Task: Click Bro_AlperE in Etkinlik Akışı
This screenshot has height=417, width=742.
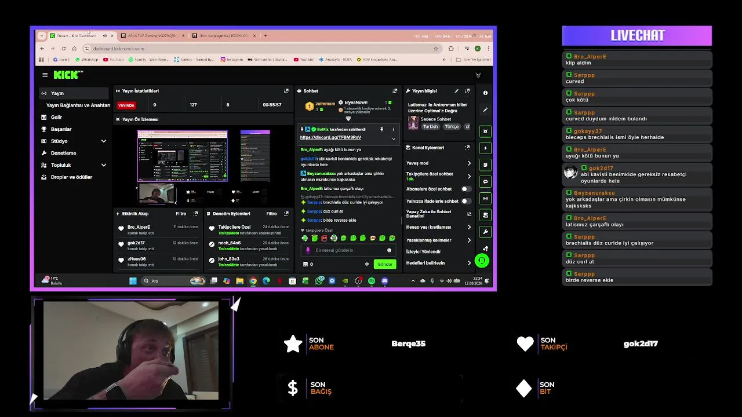Action: [139, 227]
